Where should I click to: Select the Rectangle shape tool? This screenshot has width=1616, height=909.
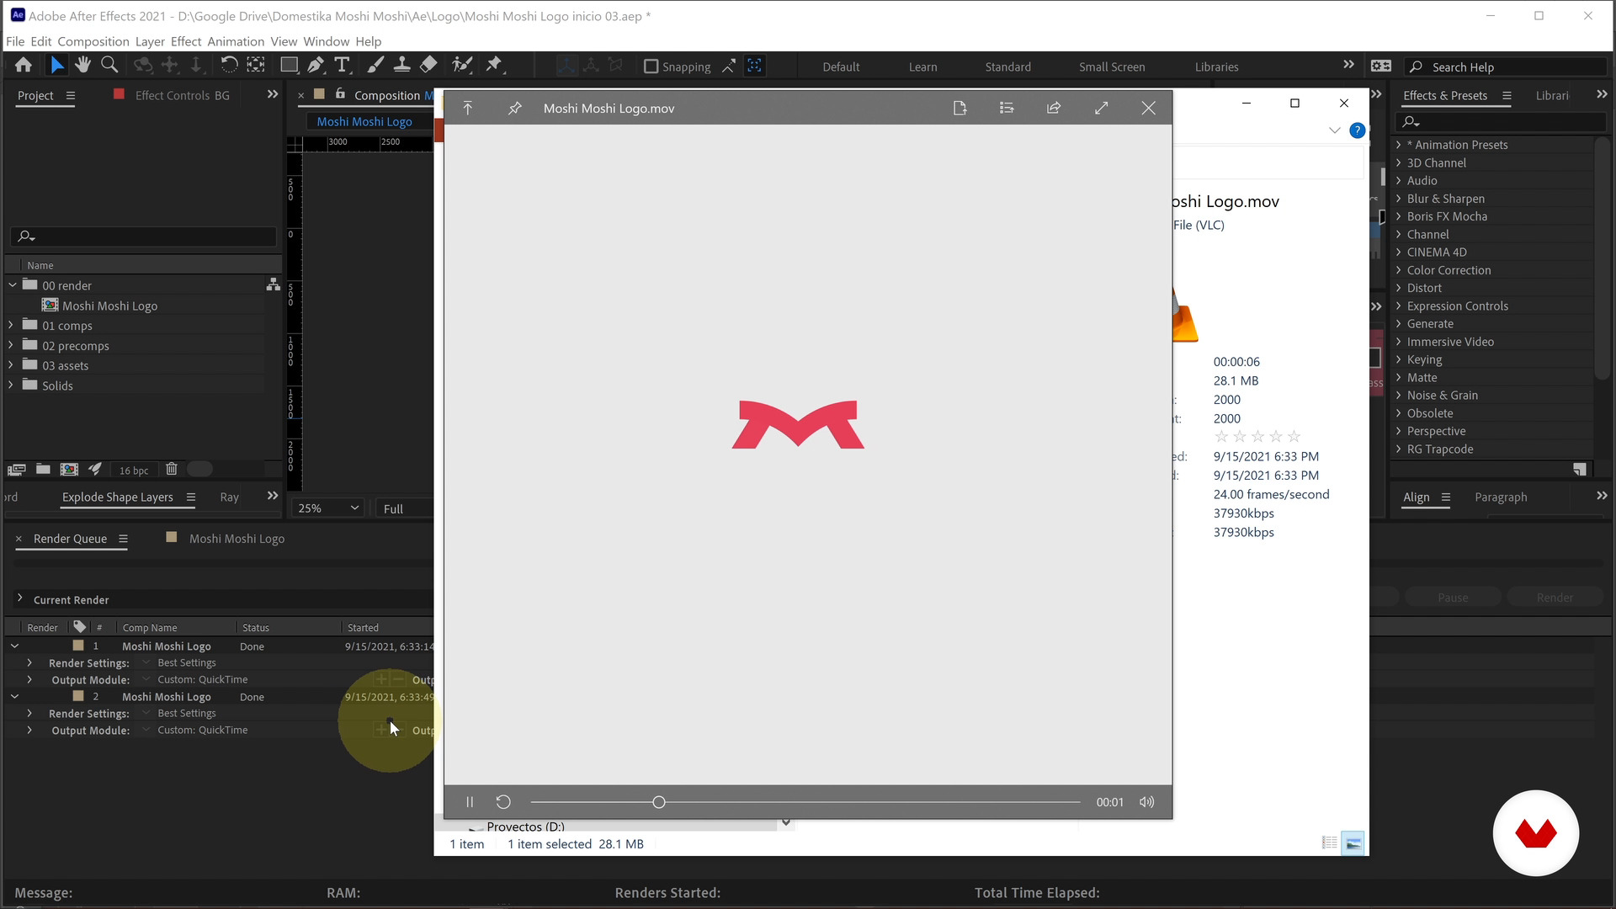coord(289,65)
